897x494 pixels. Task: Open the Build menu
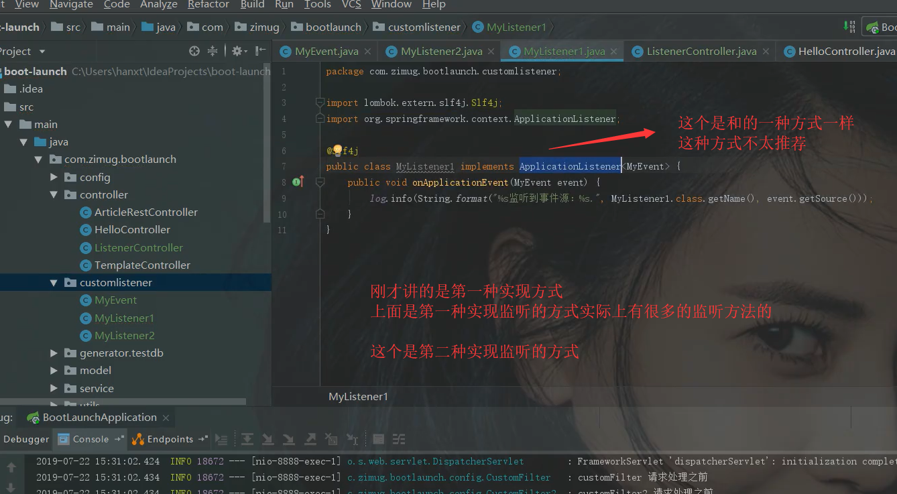(x=252, y=5)
